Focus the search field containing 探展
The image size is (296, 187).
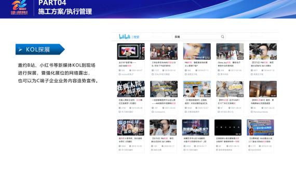pyautogui.click(x=199, y=37)
